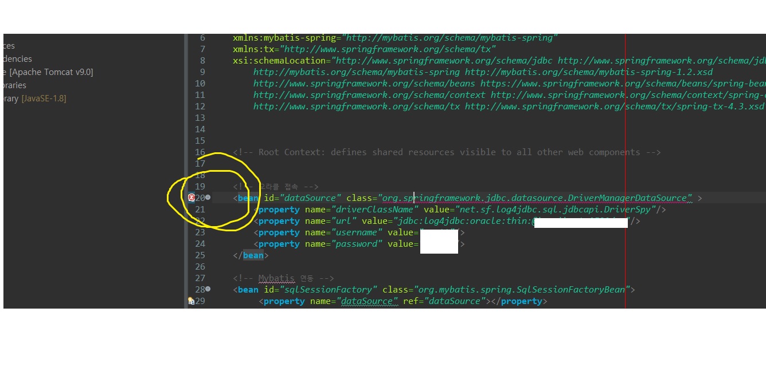Select the JavaSE-1.8 library tree entry
Screen dimensions: 766x371
[x=34, y=98]
